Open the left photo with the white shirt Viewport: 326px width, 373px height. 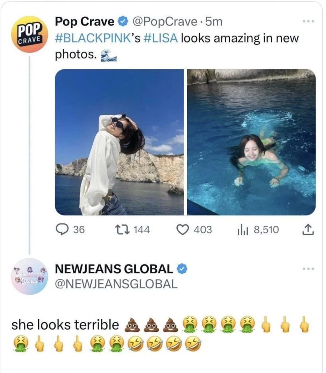pos(119,142)
